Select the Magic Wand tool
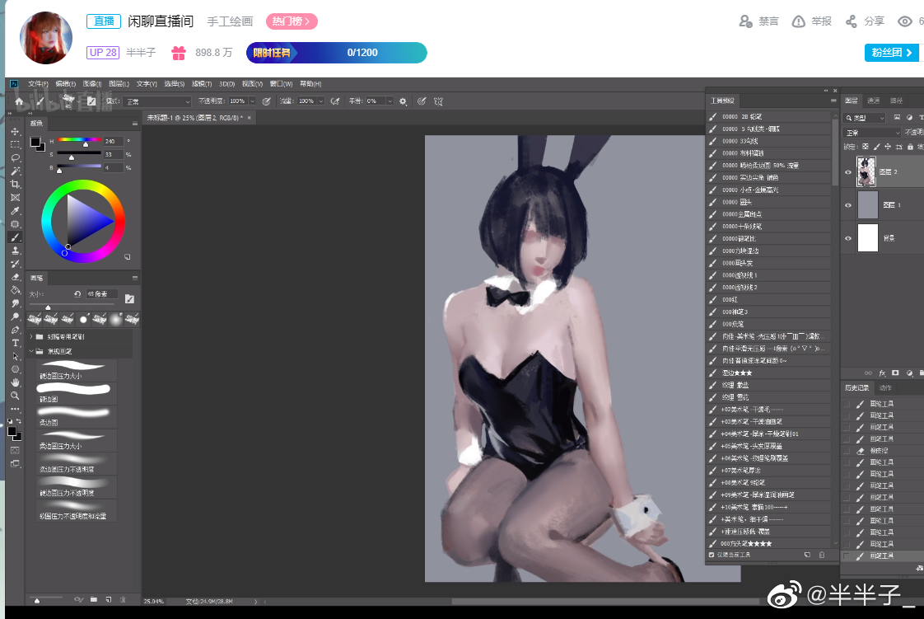Viewport: 924px width, 619px height. 16,171
